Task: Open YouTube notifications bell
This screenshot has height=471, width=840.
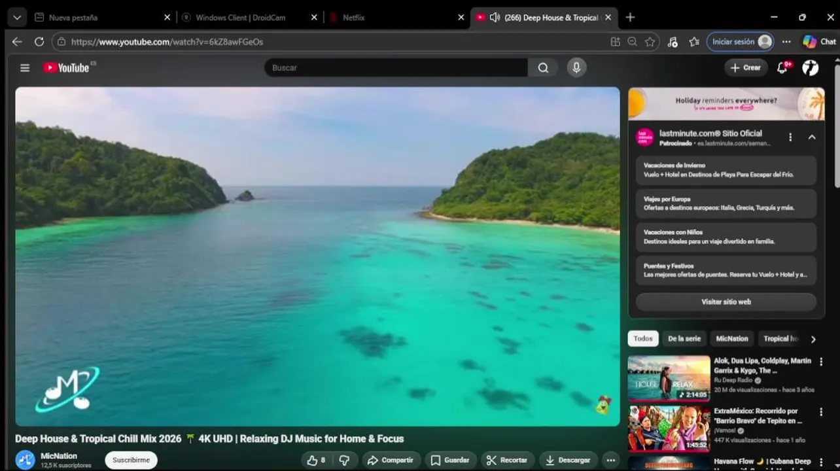Action: (782, 67)
